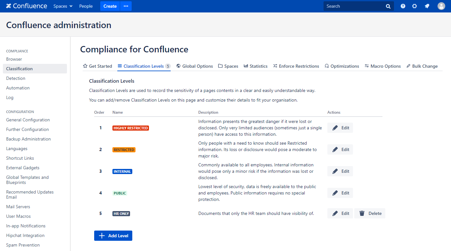This screenshot has width=451, height=251.
Task: Click the RESTRICTED orange label
Action: click(x=124, y=150)
